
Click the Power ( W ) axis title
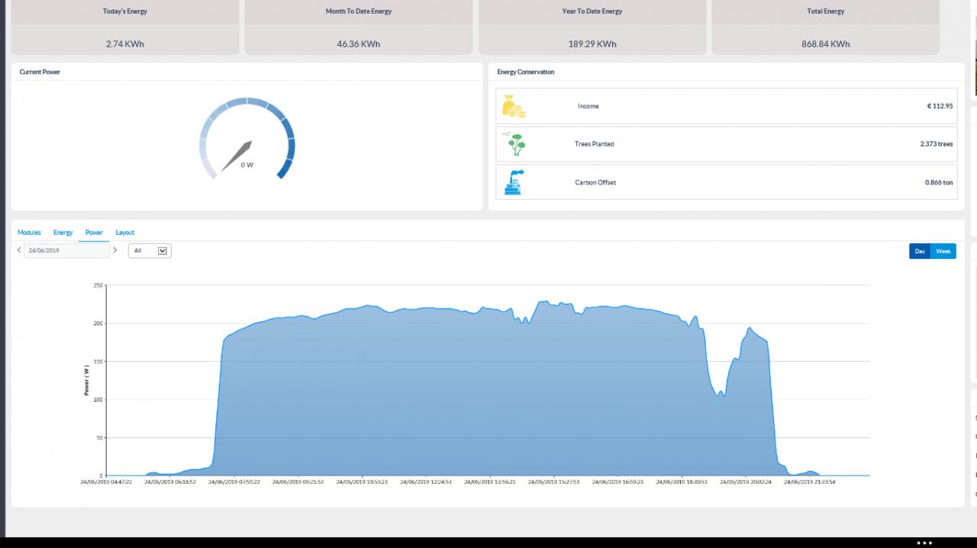click(86, 380)
